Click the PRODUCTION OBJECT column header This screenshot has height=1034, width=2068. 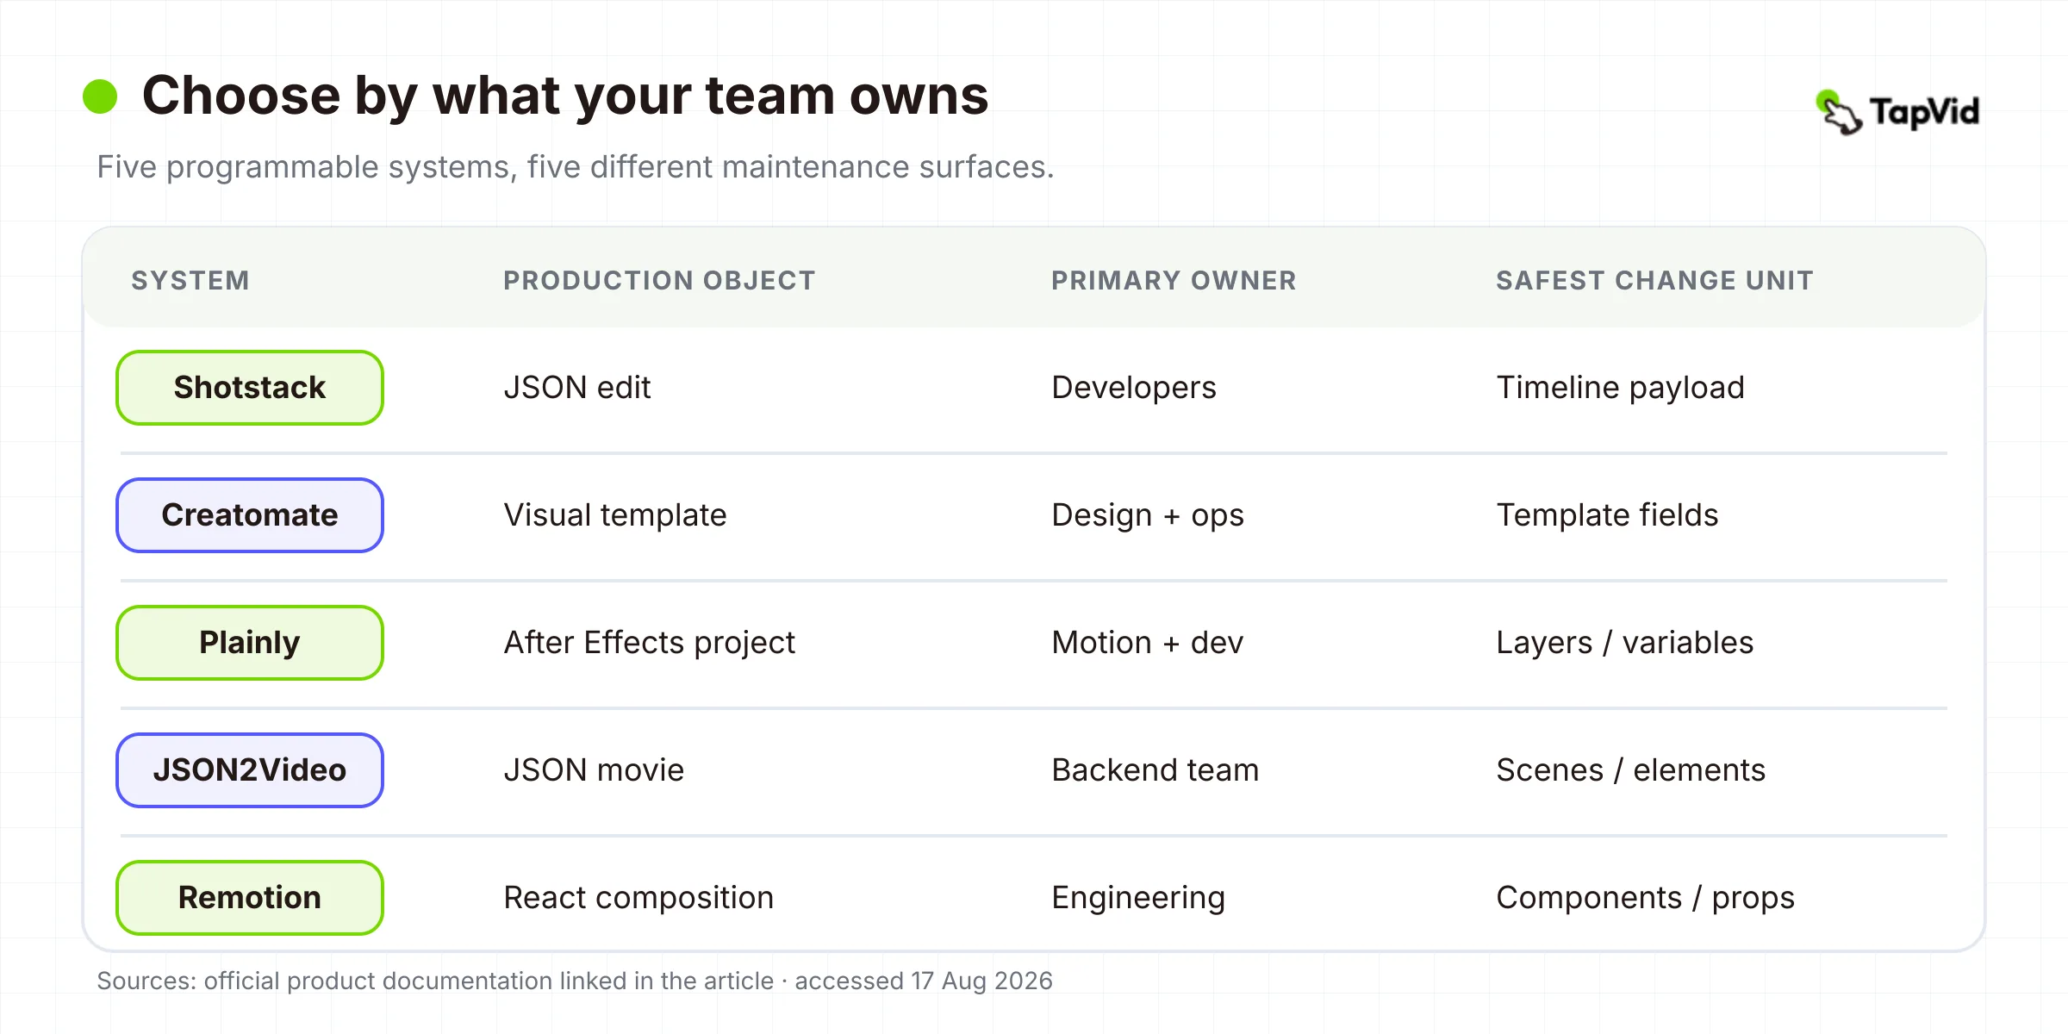tap(659, 280)
